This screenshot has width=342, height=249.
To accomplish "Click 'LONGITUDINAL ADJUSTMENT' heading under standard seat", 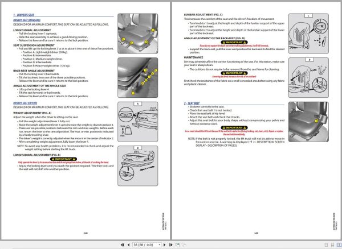I will (32, 30).
